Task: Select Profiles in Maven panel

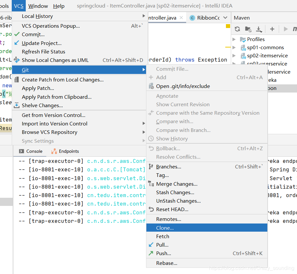Action: (256, 39)
